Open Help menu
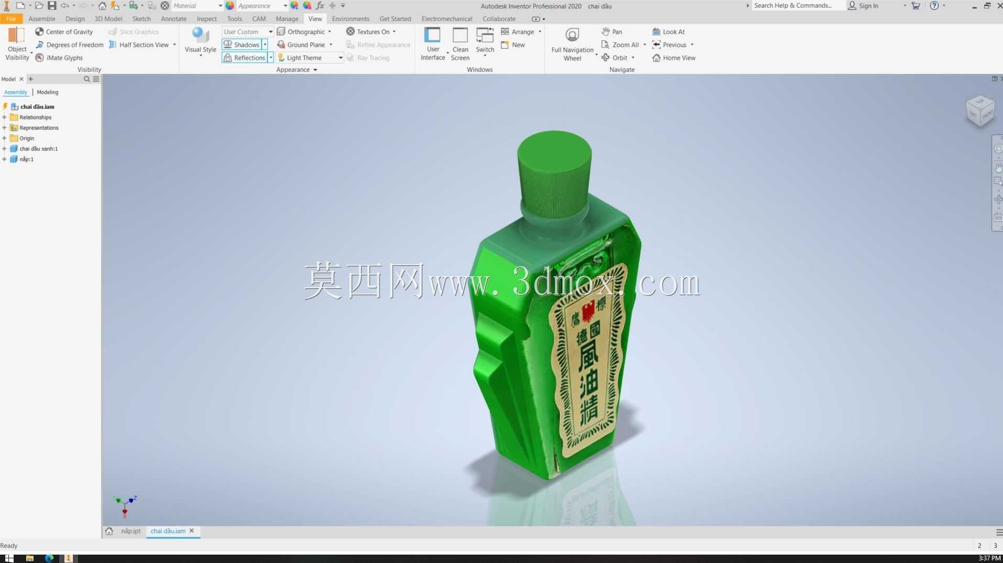This screenshot has height=563, width=1003. [x=934, y=6]
